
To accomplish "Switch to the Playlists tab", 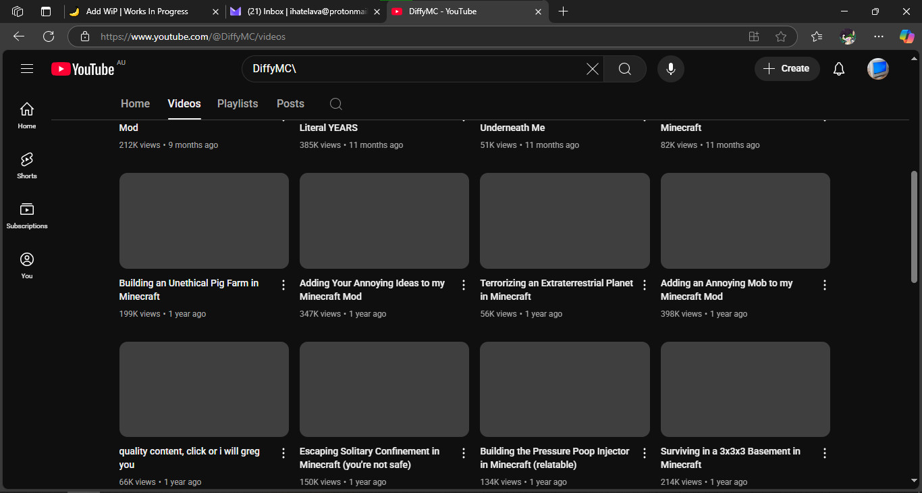I will (238, 104).
